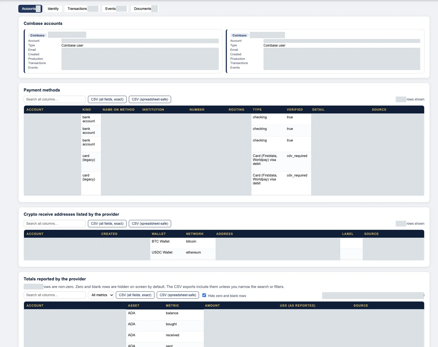Click the bitcoin network cell
This screenshot has height=347, width=438.
pos(191,241)
